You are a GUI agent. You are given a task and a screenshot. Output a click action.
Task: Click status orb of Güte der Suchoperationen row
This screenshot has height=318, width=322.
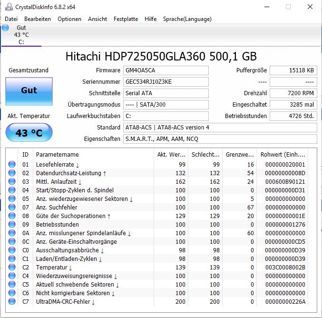pos(12,216)
